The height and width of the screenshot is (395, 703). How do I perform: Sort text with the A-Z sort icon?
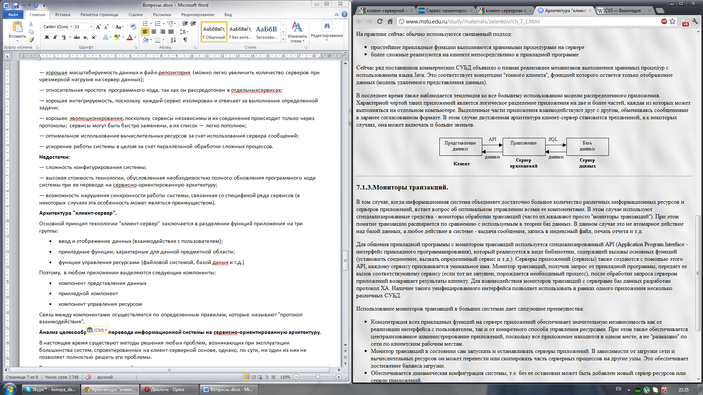(173, 39)
